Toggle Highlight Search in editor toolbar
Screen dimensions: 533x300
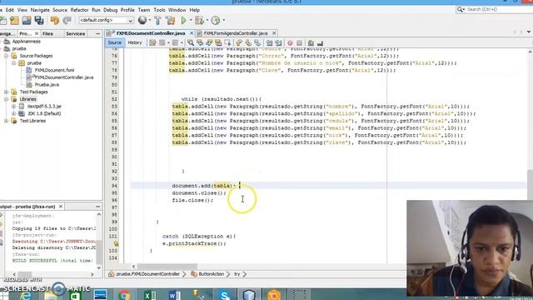218,42
